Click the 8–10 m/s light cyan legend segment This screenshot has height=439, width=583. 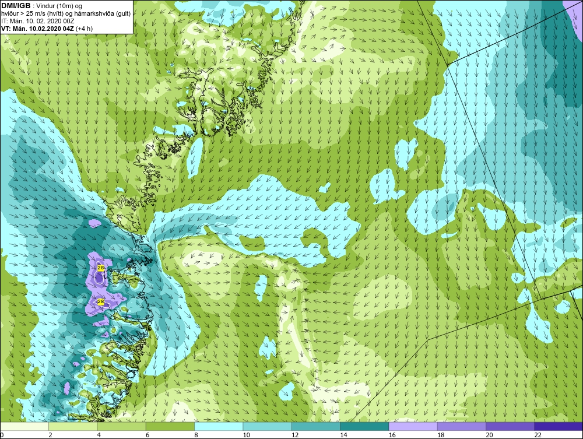tap(219, 427)
